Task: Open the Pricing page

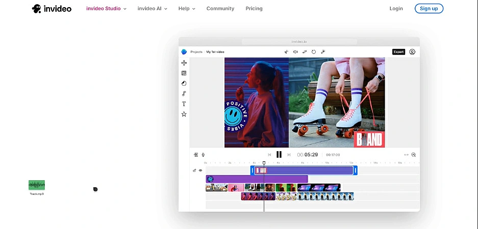Action: pyautogui.click(x=254, y=9)
